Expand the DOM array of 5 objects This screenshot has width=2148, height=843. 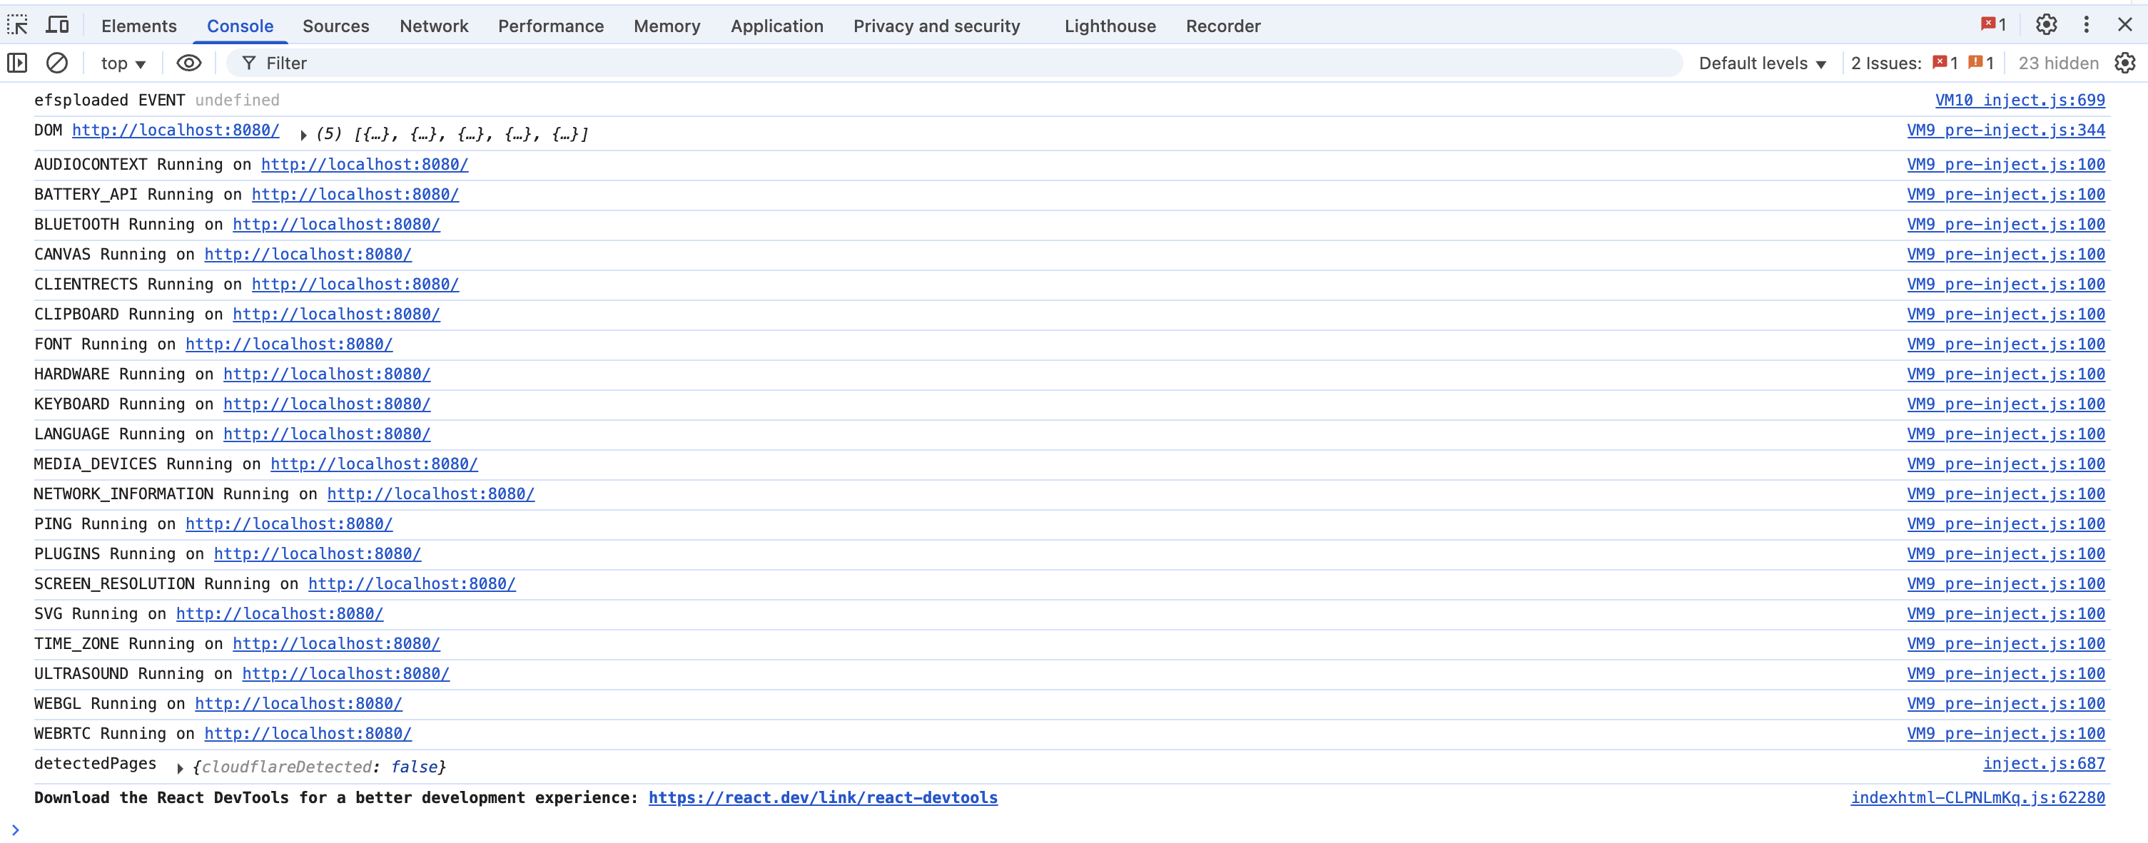coord(303,135)
